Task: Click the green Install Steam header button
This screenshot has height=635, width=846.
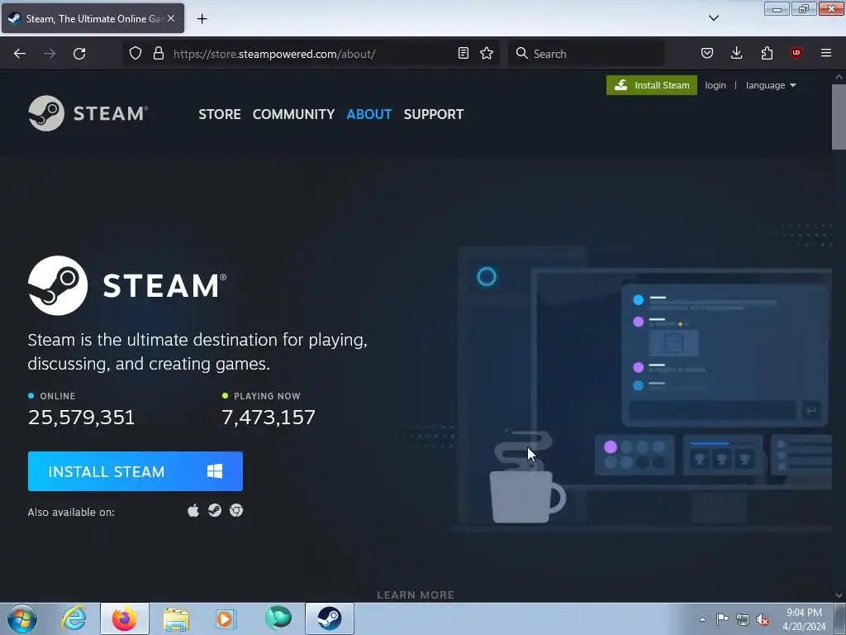Action: pos(651,85)
